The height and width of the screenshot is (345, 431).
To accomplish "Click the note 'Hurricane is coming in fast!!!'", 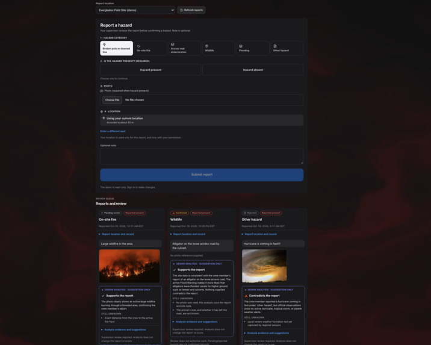I will click(x=273, y=244).
